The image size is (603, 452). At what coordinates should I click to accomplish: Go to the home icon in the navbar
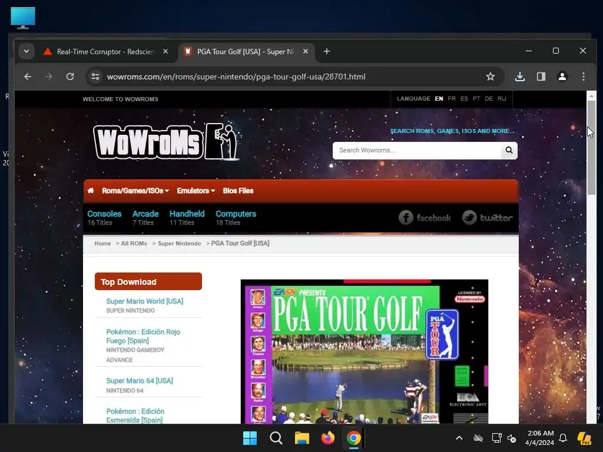(x=91, y=191)
